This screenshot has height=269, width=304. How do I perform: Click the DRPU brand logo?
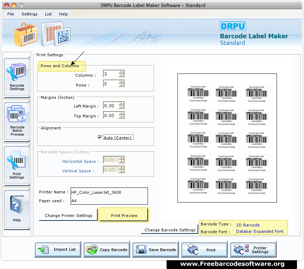click(x=233, y=26)
